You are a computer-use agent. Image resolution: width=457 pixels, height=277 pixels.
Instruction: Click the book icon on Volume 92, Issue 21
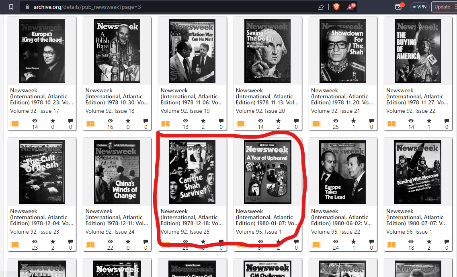point(316,124)
